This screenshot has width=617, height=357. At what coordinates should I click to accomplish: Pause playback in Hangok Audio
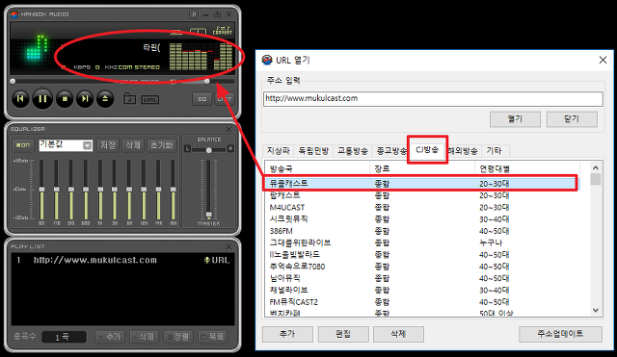coord(42,99)
